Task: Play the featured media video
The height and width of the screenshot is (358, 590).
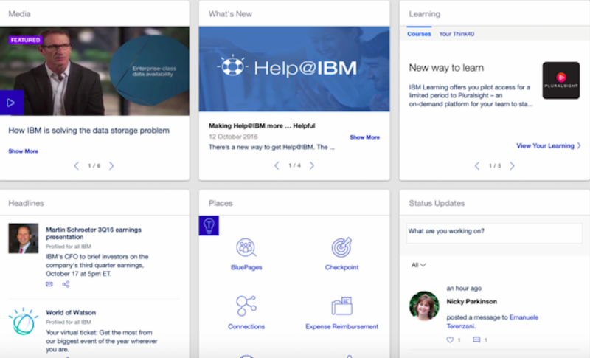Action: (x=11, y=103)
